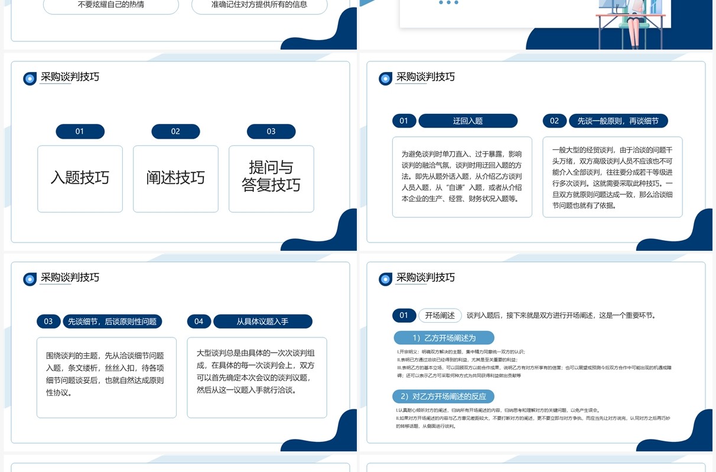
Task: Click the 04 badge beside 从具体议题入手
Action: click(x=198, y=322)
